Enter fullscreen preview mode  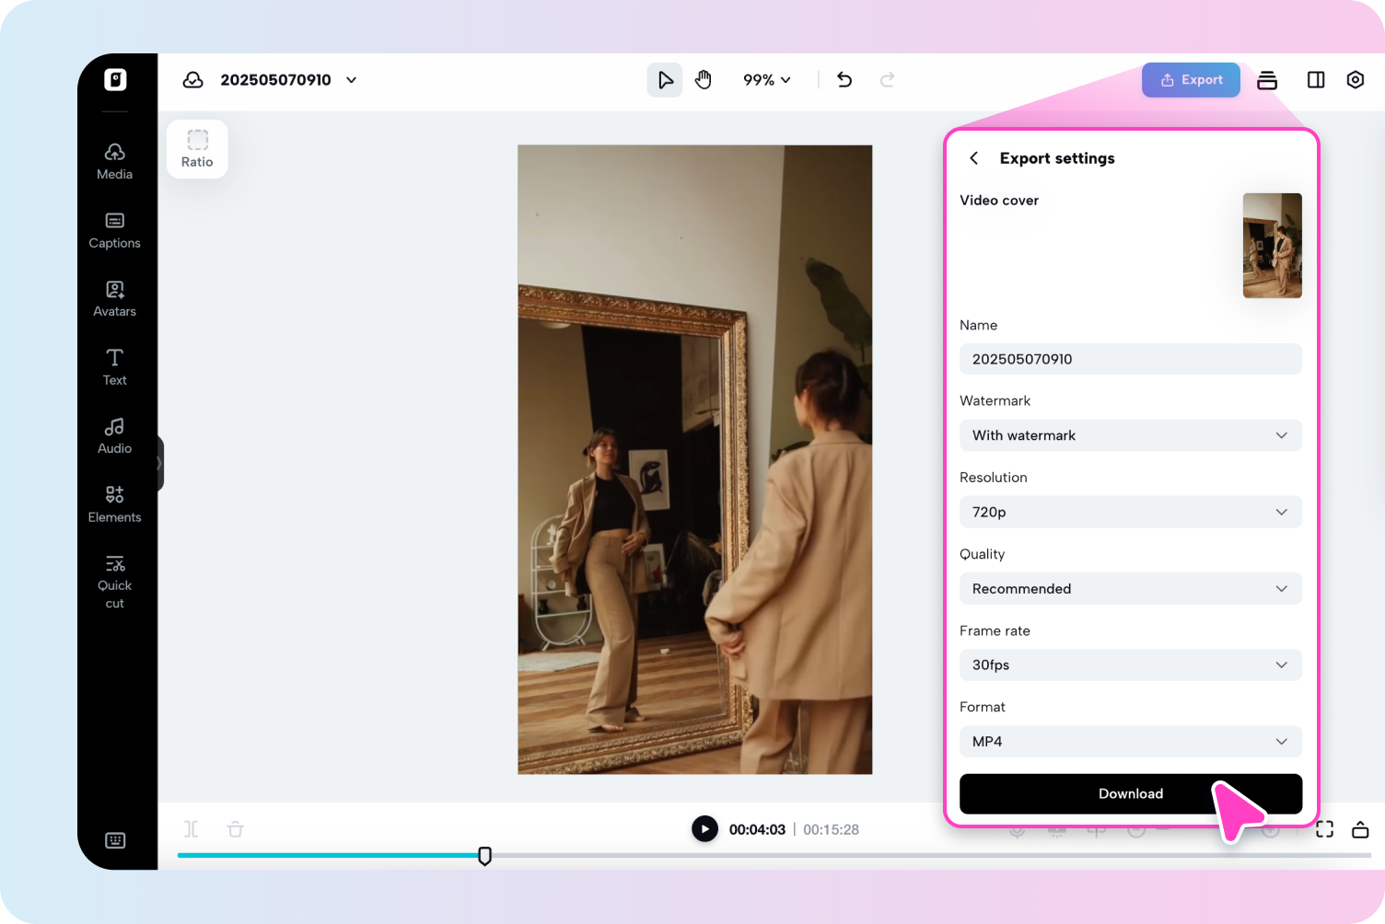(1324, 828)
